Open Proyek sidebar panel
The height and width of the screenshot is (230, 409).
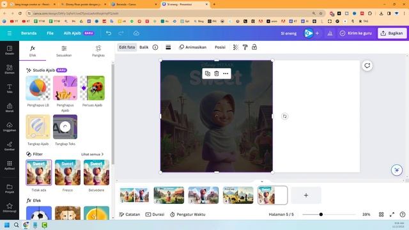(x=10, y=188)
